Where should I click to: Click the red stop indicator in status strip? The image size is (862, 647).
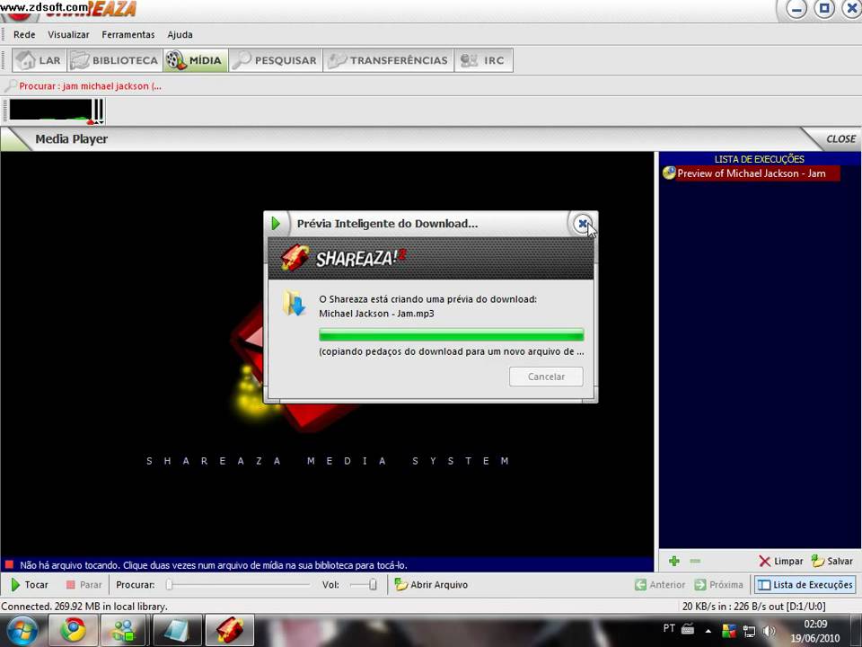(9, 564)
